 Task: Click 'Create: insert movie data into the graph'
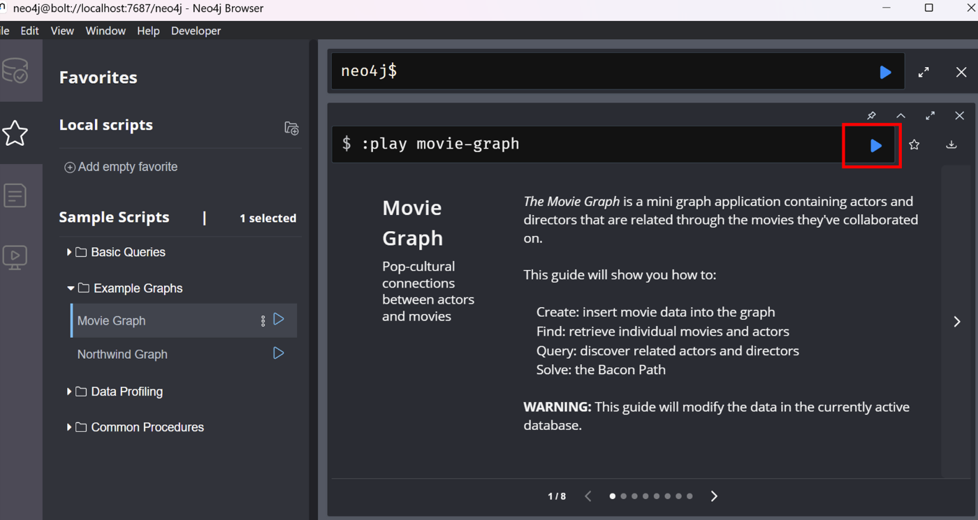click(655, 312)
